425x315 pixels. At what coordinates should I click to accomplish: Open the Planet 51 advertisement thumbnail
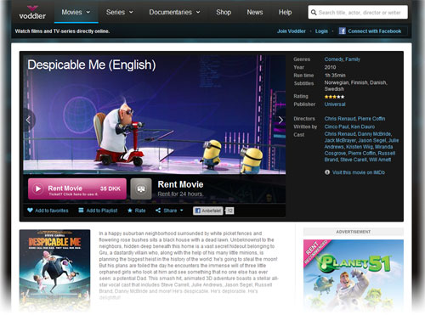354,274
